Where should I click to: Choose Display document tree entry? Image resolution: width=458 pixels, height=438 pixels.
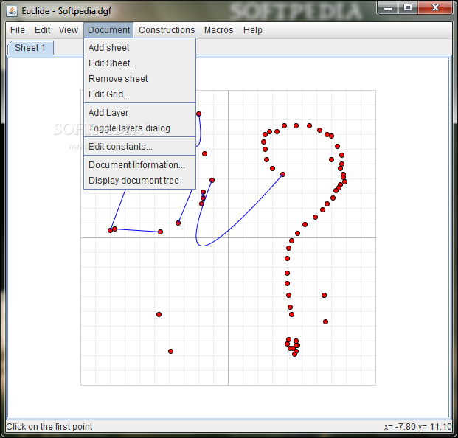tap(139, 180)
